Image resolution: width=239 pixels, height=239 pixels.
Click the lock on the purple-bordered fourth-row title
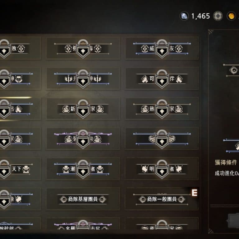point(83,139)
